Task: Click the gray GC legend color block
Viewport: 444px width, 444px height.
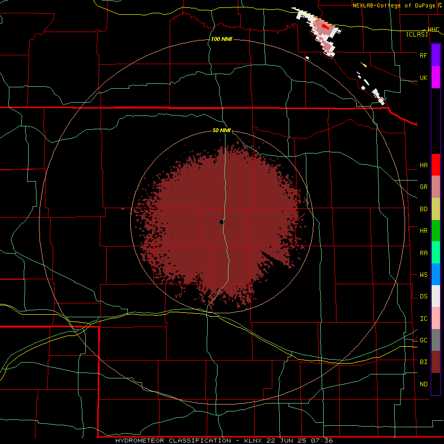Action: [x=436, y=340]
